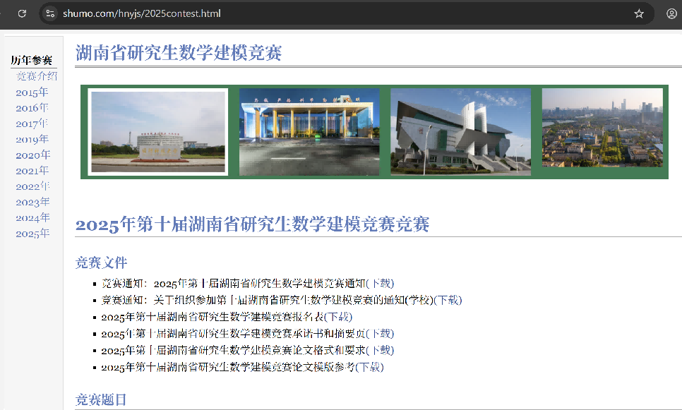This screenshot has width=682, height=410.
Task: Click the yellow-column gymnasium photo thumbnail
Action: (309, 132)
